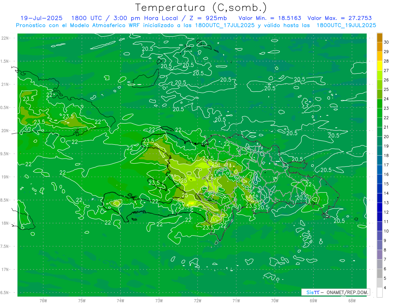Viewport: 395px width, 305px height.
Task: Click the white swatch below 4
Action: coord(380,292)
